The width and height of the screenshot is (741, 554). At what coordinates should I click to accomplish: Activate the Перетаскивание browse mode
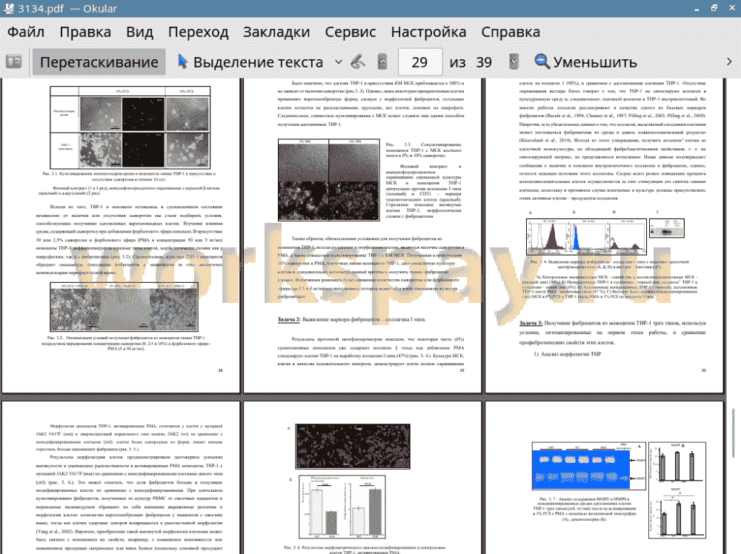tap(99, 62)
